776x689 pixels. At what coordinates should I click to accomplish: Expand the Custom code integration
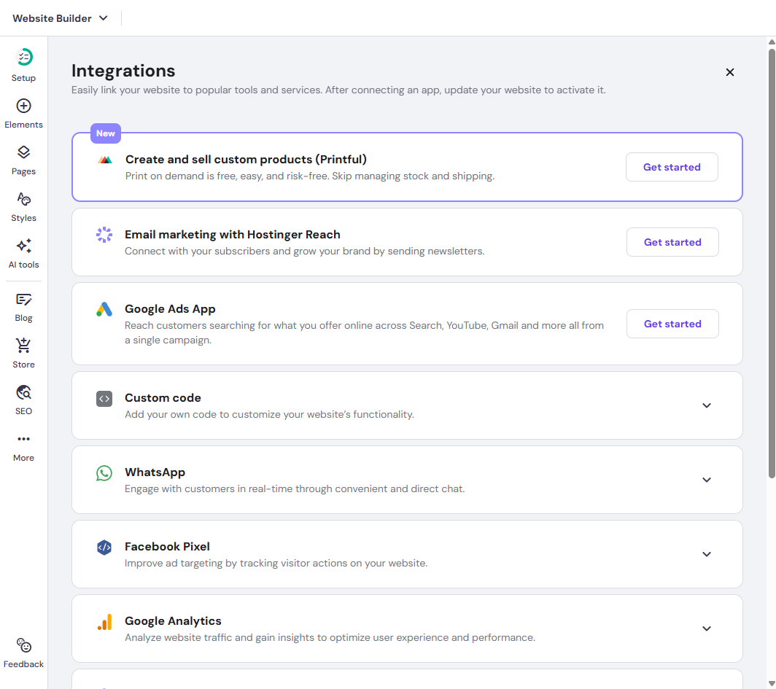pyautogui.click(x=706, y=405)
